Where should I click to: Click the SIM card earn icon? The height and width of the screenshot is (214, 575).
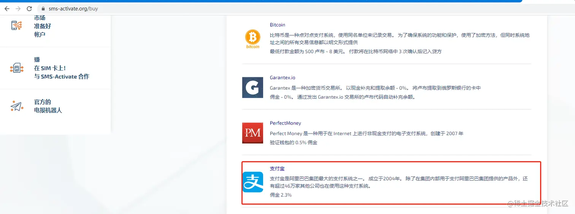click(17, 68)
